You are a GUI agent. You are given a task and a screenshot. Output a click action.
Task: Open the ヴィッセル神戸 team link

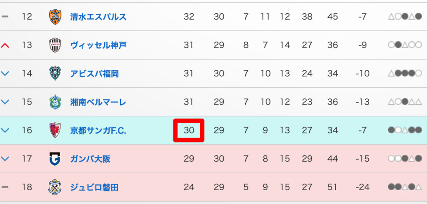tap(98, 45)
